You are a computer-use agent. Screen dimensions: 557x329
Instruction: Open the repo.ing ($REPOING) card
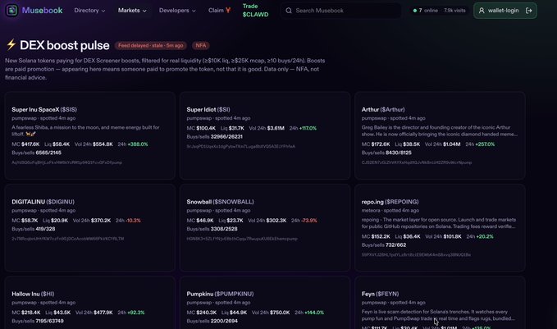440,228
